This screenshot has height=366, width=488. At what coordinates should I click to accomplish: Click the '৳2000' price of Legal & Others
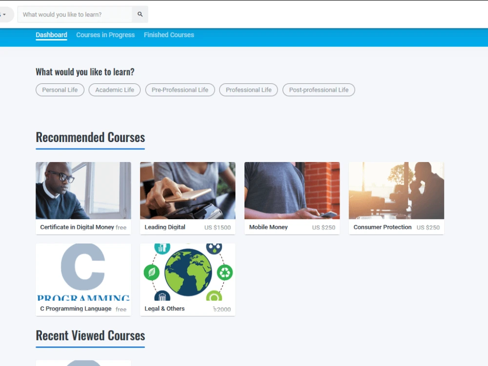222,309
